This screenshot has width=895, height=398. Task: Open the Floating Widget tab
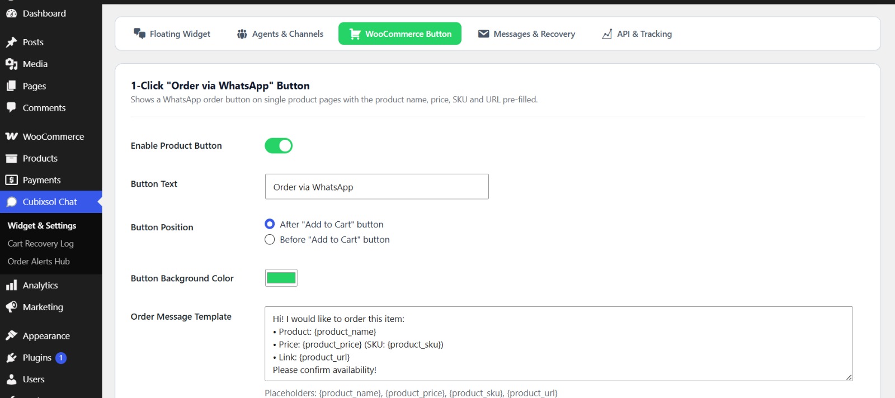[x=172, y=34]
